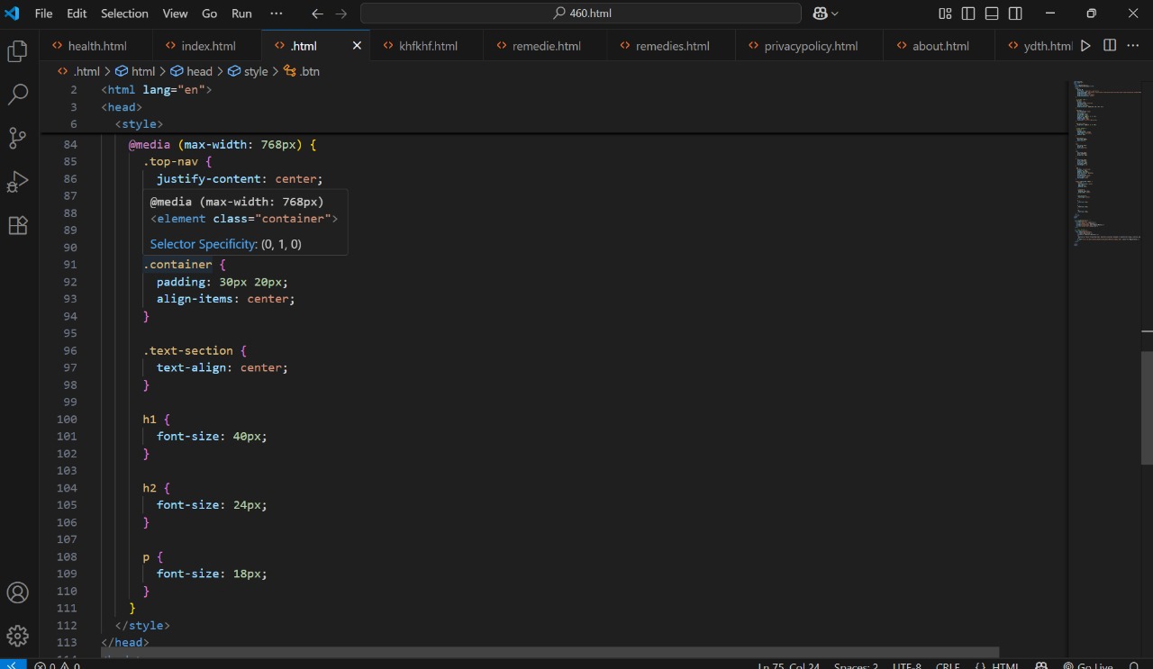The width and height of the screenshot is (1153, 669).
Task: Expand the Copilot dropdown chevron
Action: (835, 14)
